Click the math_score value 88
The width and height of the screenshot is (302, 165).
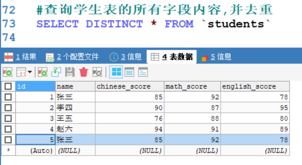pyautogui.click(x=192, y=118)
